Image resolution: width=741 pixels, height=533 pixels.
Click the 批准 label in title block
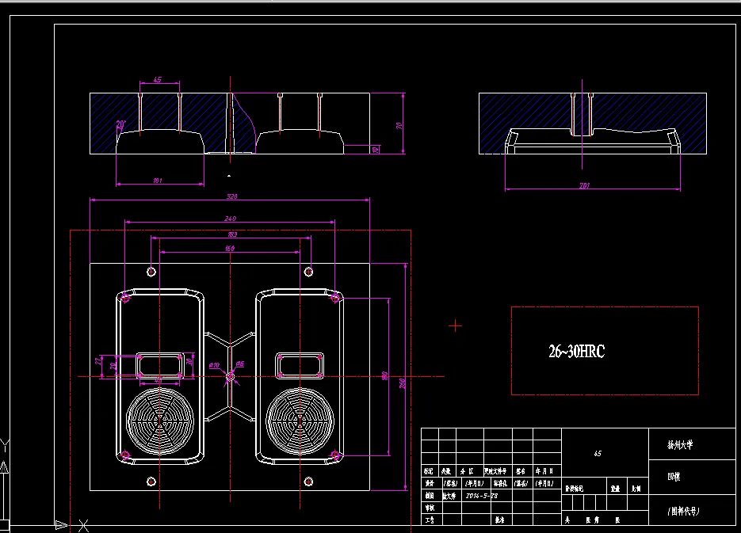click(x=499, y=520)
